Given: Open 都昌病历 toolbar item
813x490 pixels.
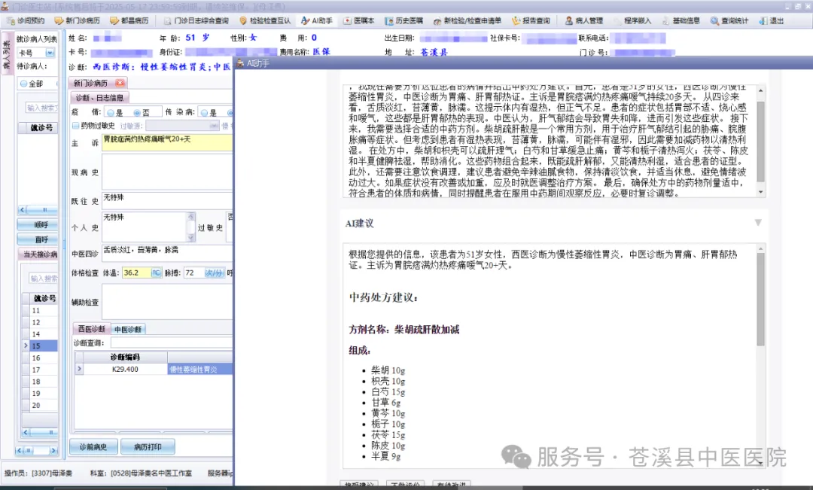Looking at the screenshot, I should click(129, 21).
